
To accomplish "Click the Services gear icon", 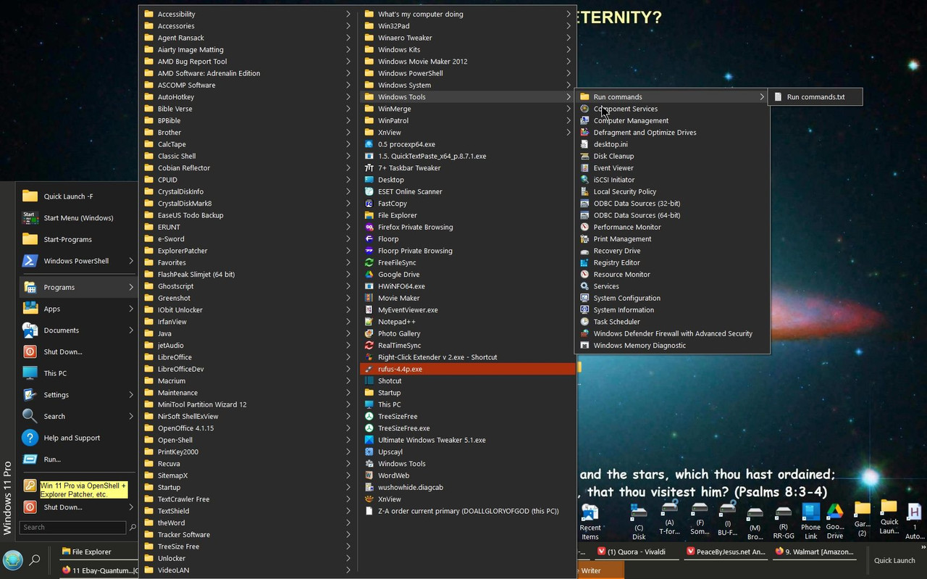I will pyautogui.click(x=585, y=286).
